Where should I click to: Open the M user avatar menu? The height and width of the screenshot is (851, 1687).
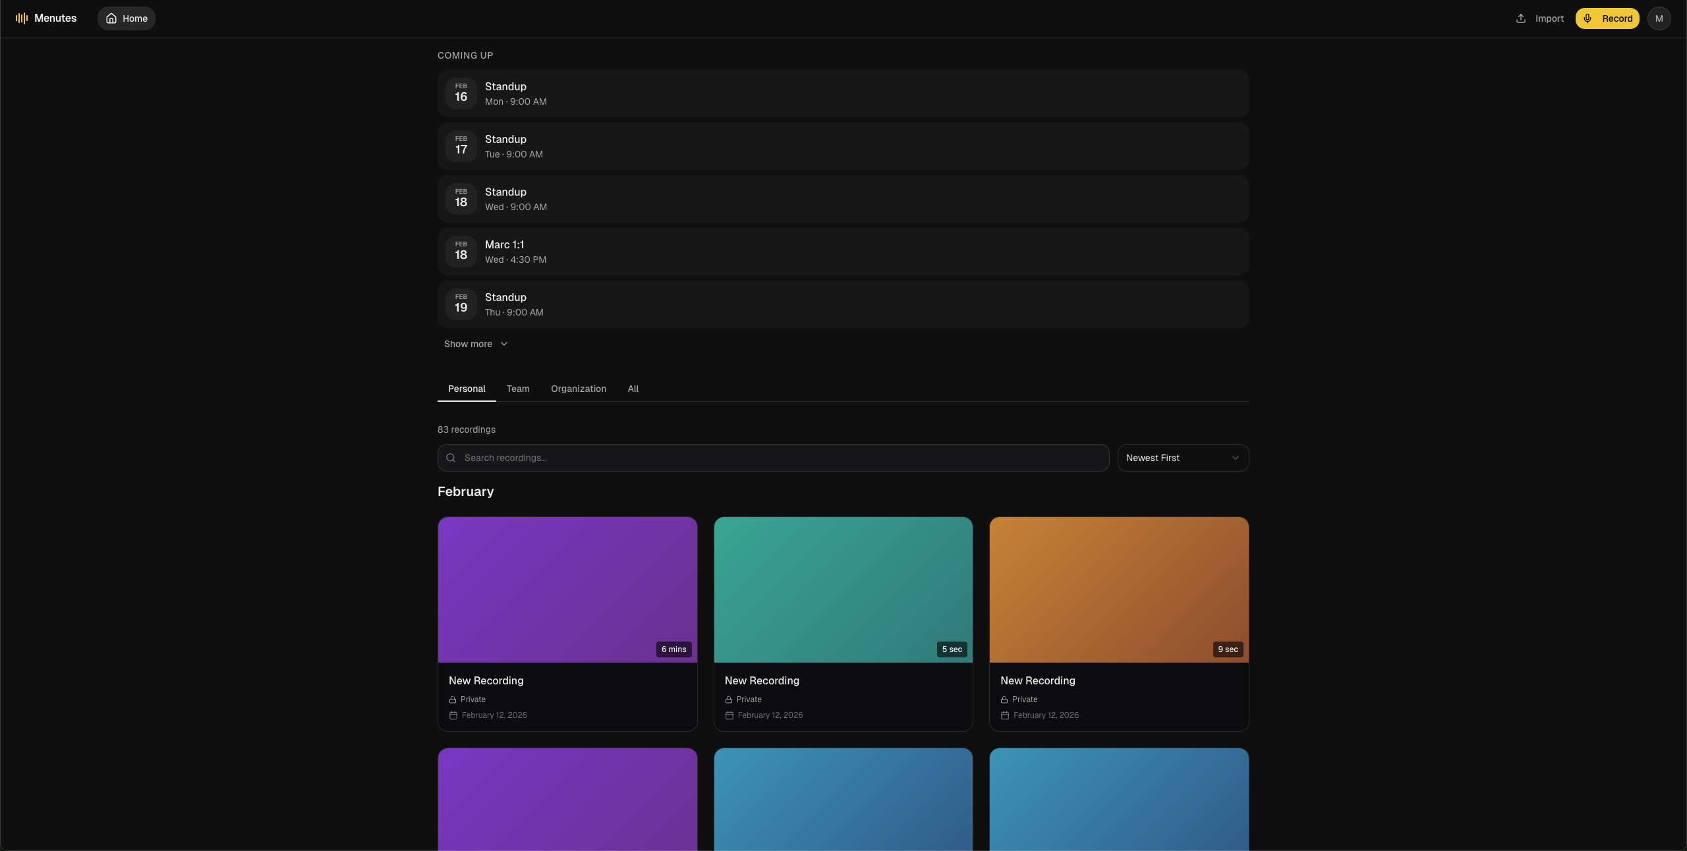click(1659, 18)
